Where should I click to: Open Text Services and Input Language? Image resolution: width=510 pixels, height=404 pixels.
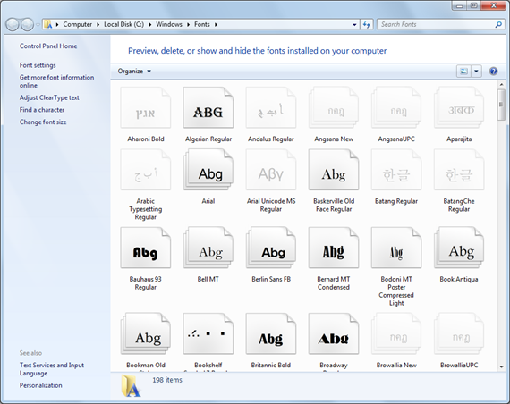(51, 369)
